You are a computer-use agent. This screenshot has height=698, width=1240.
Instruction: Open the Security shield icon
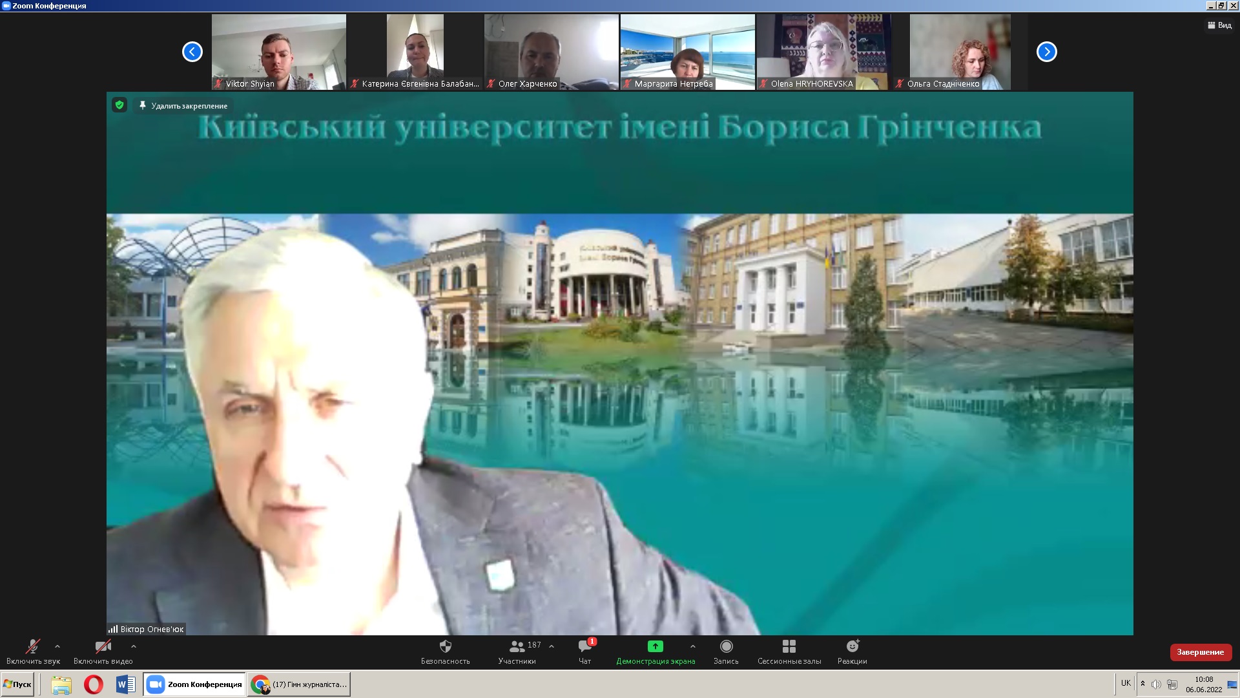pyautogui.click(x=445, y=647)
